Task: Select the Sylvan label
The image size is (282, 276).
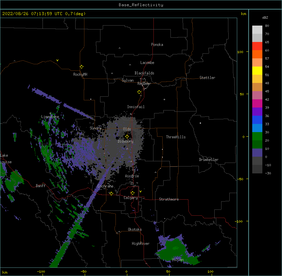Action: pyautogui.click(x=128, y=80)
